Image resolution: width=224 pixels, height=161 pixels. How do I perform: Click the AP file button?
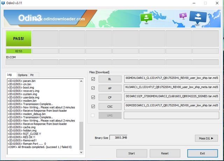point(110,88)
